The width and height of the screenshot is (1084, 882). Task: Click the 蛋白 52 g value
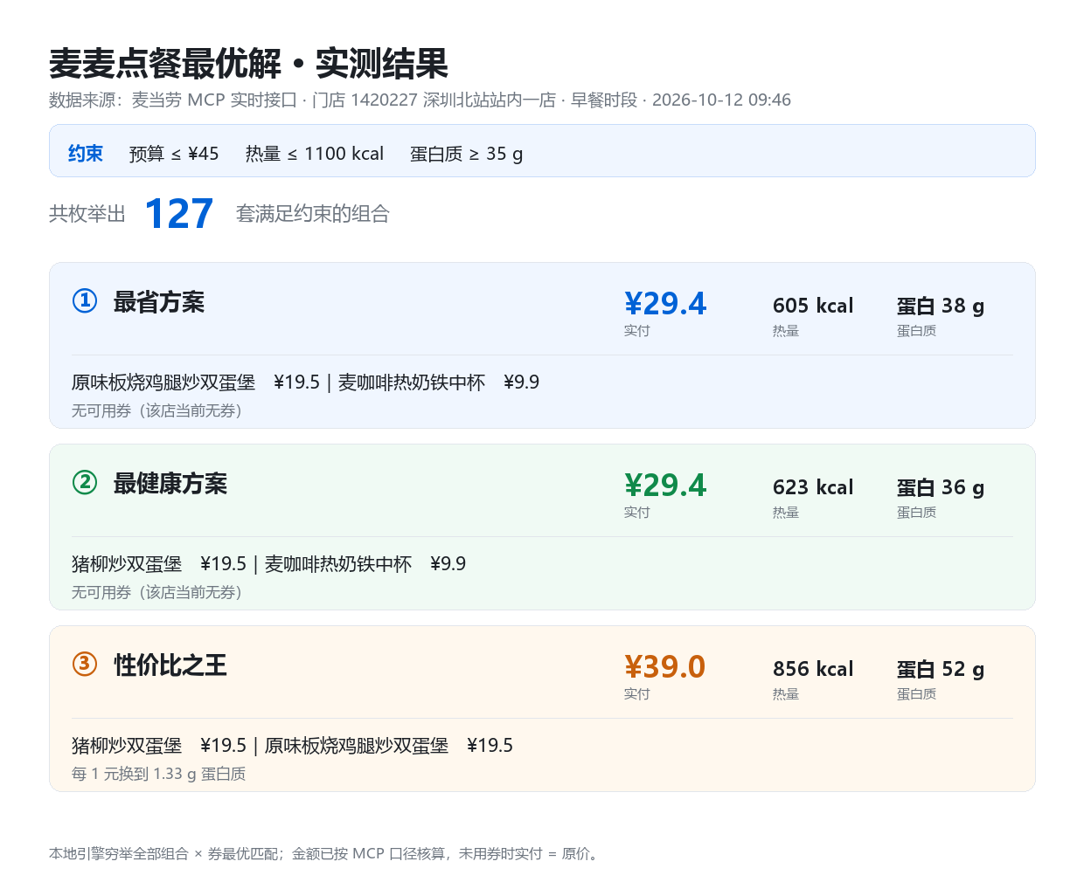coord(941,670)
